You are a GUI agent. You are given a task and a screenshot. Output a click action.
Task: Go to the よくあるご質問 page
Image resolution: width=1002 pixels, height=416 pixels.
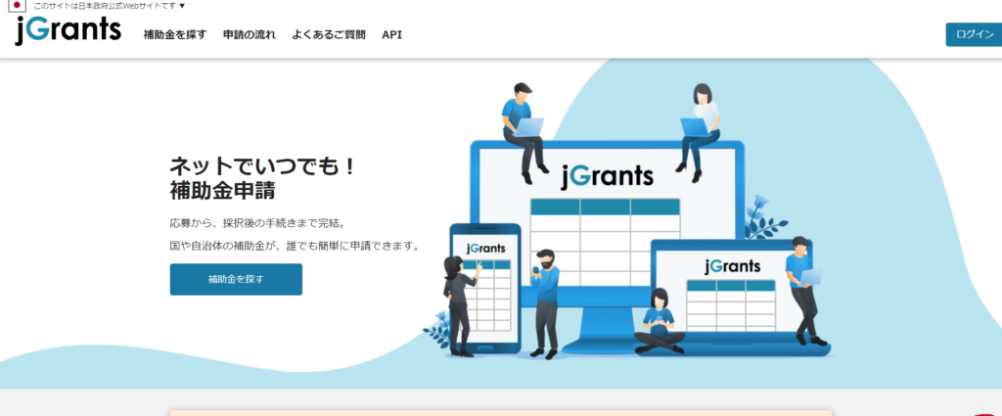[329, 34]
